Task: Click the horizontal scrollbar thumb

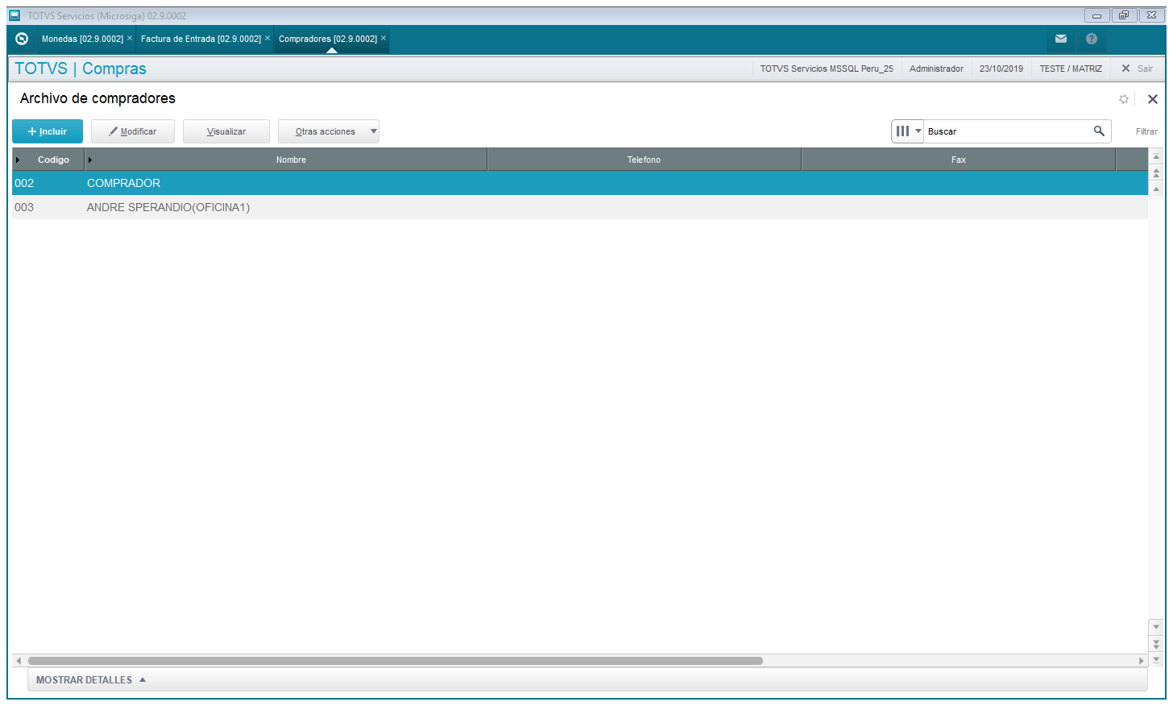Action: [396, 661]
